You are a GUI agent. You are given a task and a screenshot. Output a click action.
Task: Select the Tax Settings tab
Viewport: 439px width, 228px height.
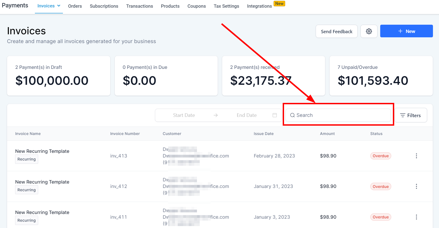pos(226,6)
